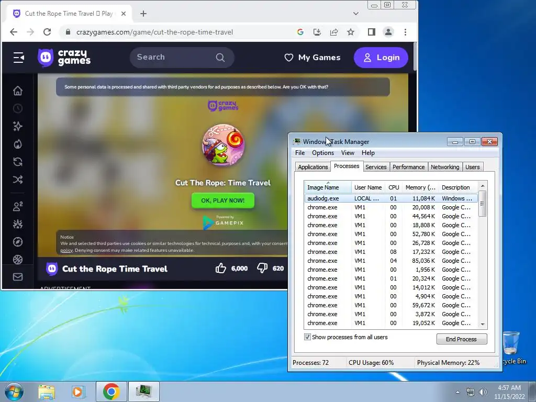
Task: Open the New games sparkle sidebar icon
Action: click(x=18, y=126)
